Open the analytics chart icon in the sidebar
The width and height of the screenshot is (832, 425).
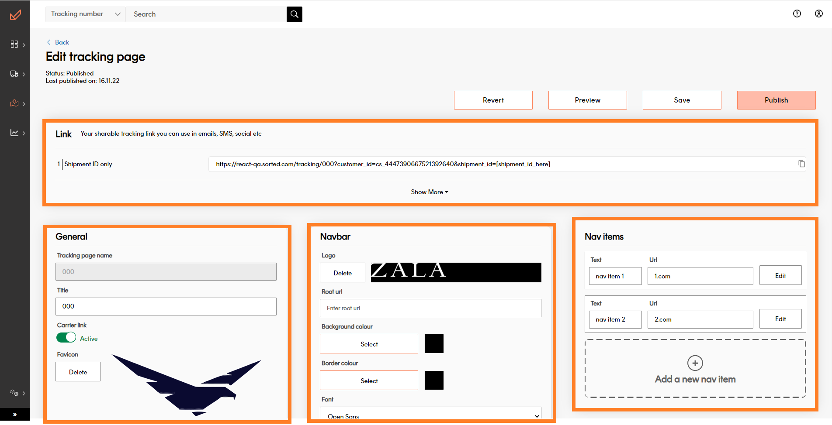click(x=14, y=133)
